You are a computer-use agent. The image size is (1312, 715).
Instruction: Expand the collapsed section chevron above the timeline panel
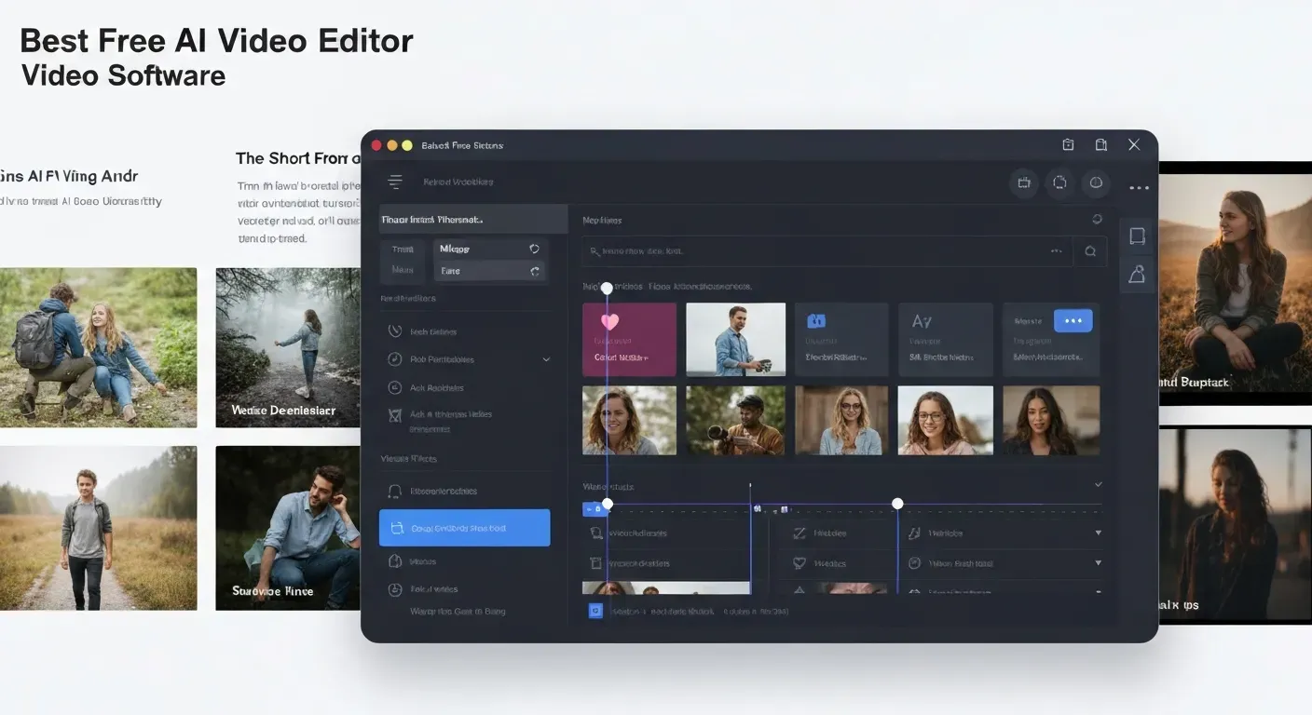point(1098,485)
